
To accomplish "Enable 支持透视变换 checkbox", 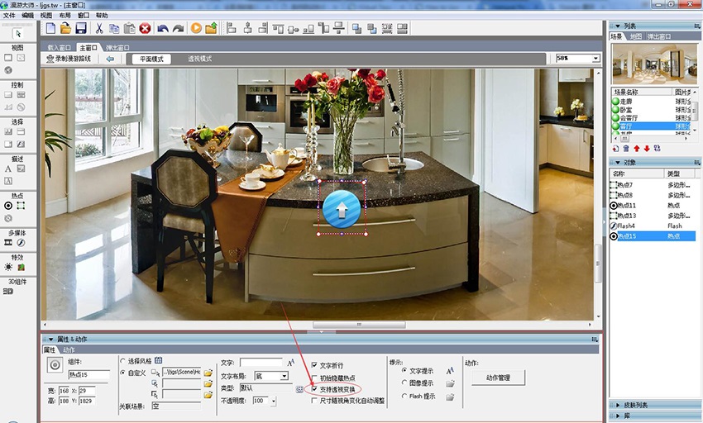I will (315, 389).
